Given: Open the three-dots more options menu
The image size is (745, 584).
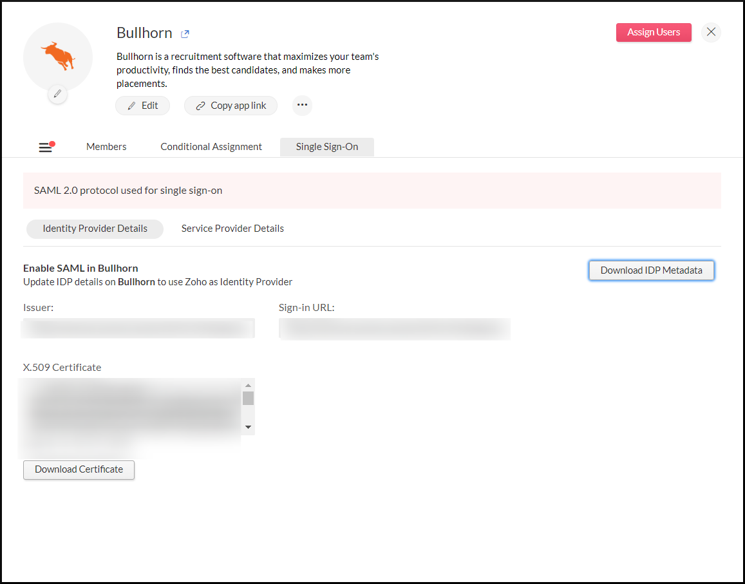Looking at the screenshot, I should pos(302,105).
